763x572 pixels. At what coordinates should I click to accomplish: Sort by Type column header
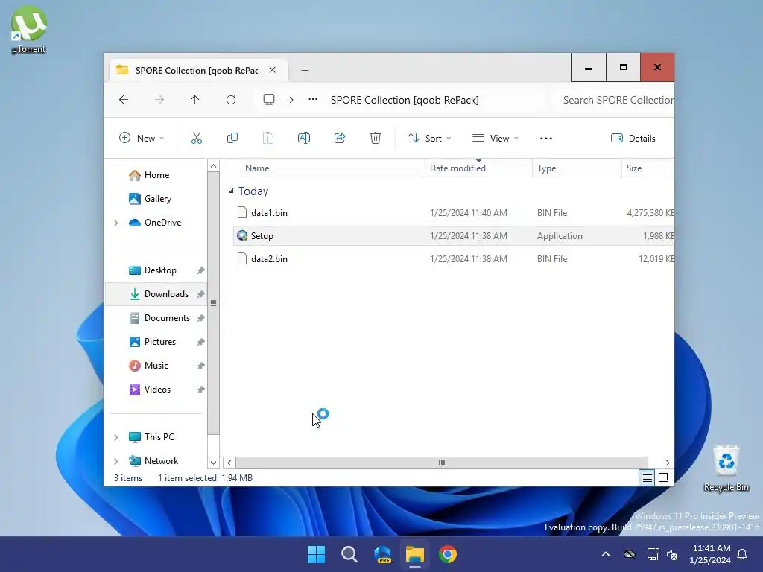click(577, 168)
